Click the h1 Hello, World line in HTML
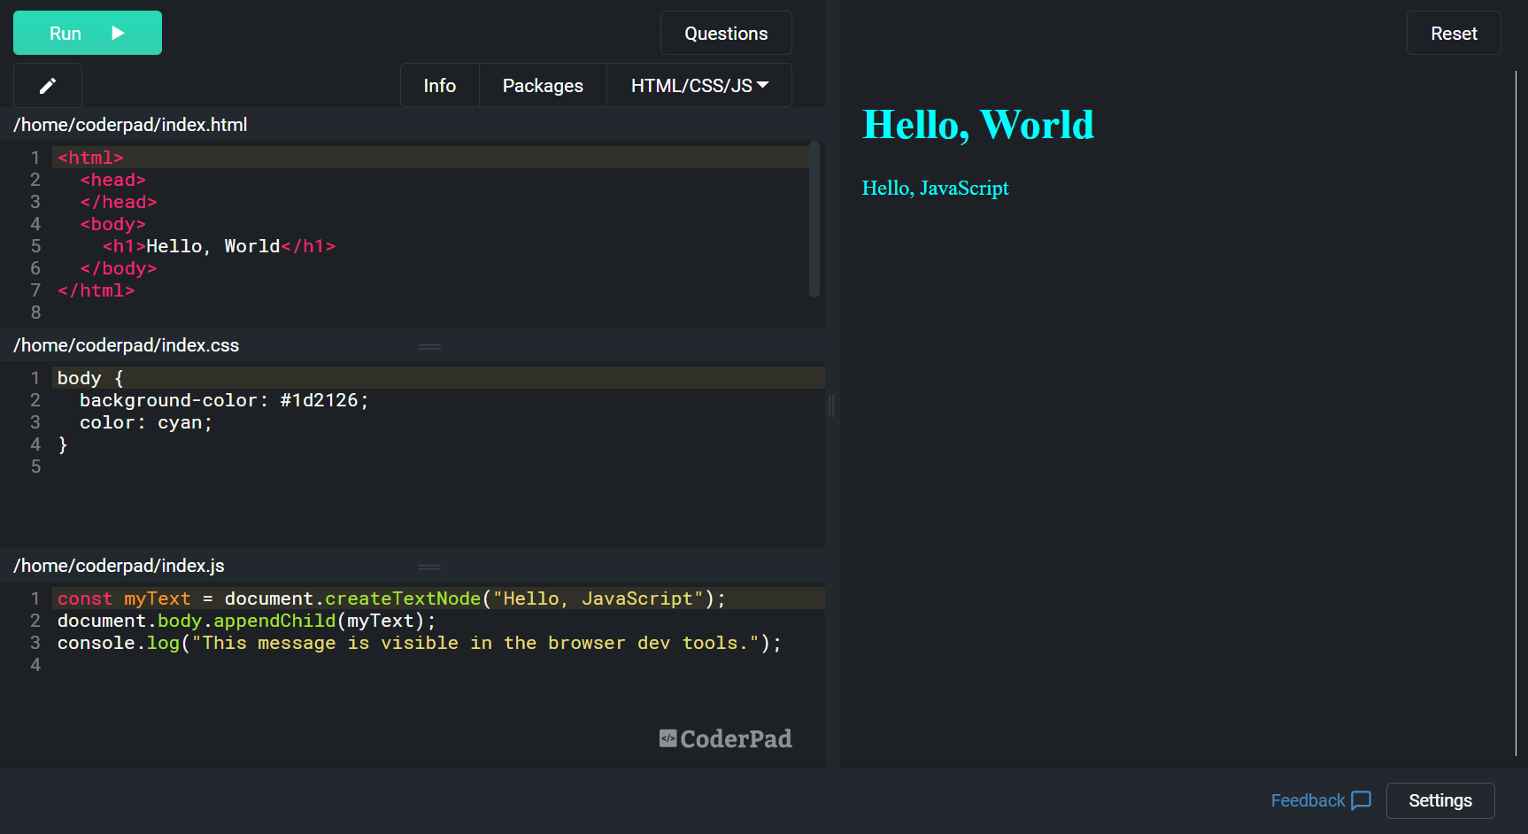The image size is (1528, 834). (x=219, y=246)
